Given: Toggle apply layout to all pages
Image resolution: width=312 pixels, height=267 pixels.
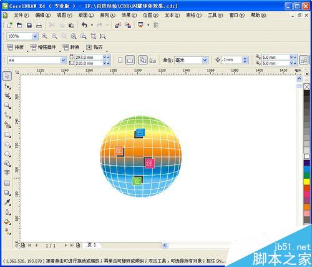Looking at the screenshot, I should 143,60.
